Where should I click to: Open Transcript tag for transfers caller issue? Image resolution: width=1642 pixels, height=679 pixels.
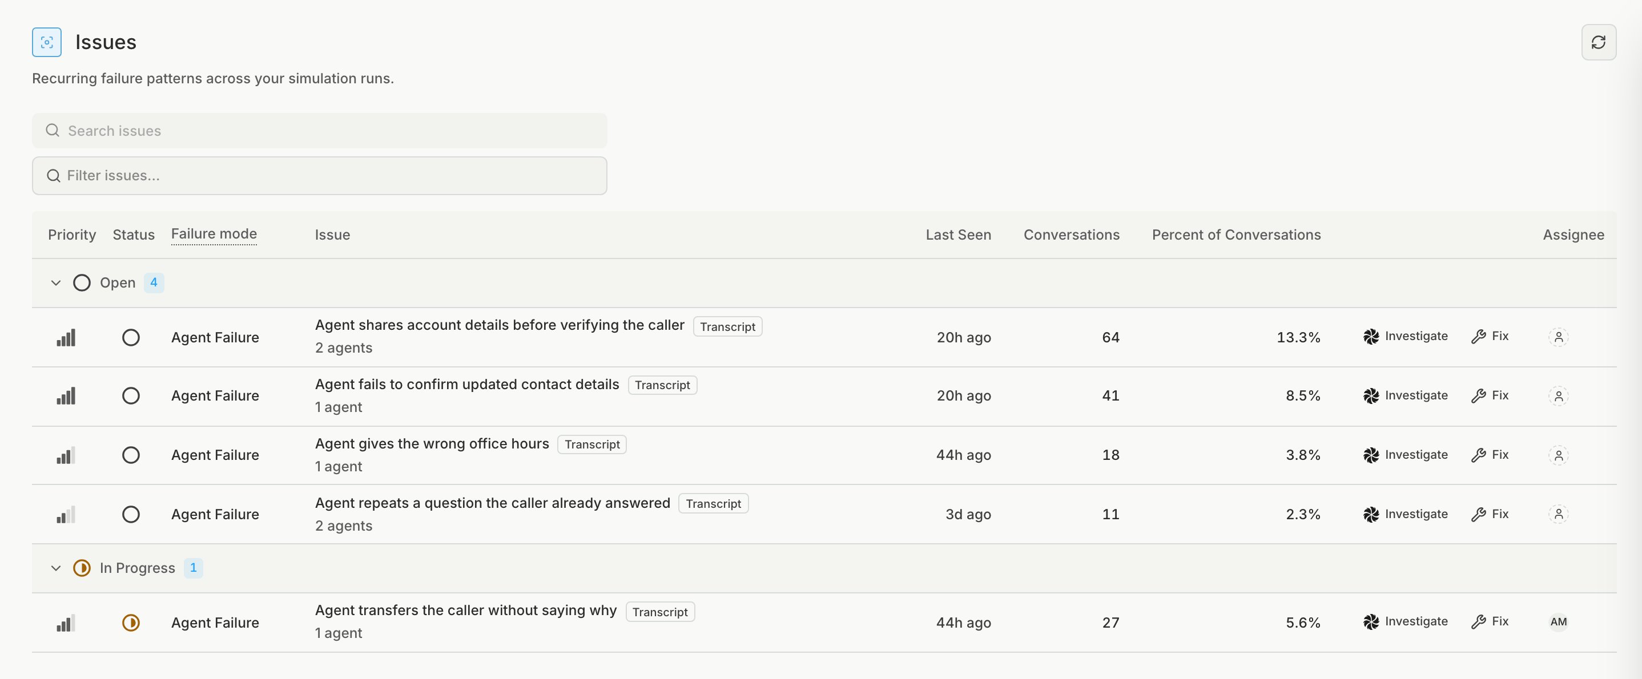click(660, 612)
